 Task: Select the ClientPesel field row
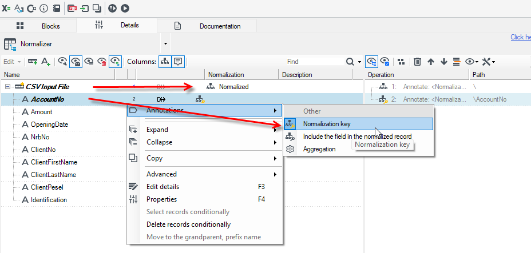(47, 187)
